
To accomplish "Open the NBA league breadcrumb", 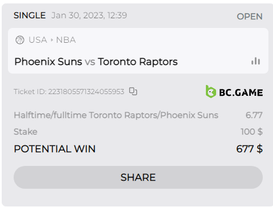I will pos(66,40).
